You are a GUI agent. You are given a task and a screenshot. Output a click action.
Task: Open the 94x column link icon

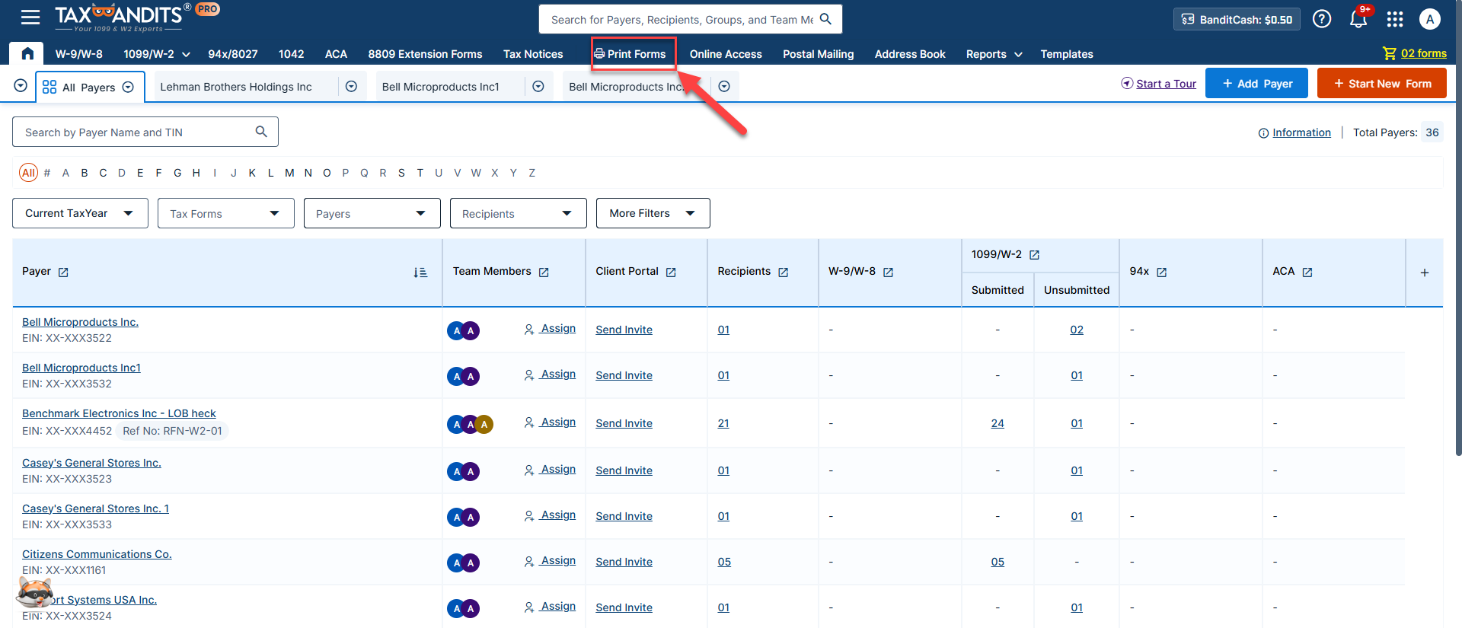click(1161, 273)
